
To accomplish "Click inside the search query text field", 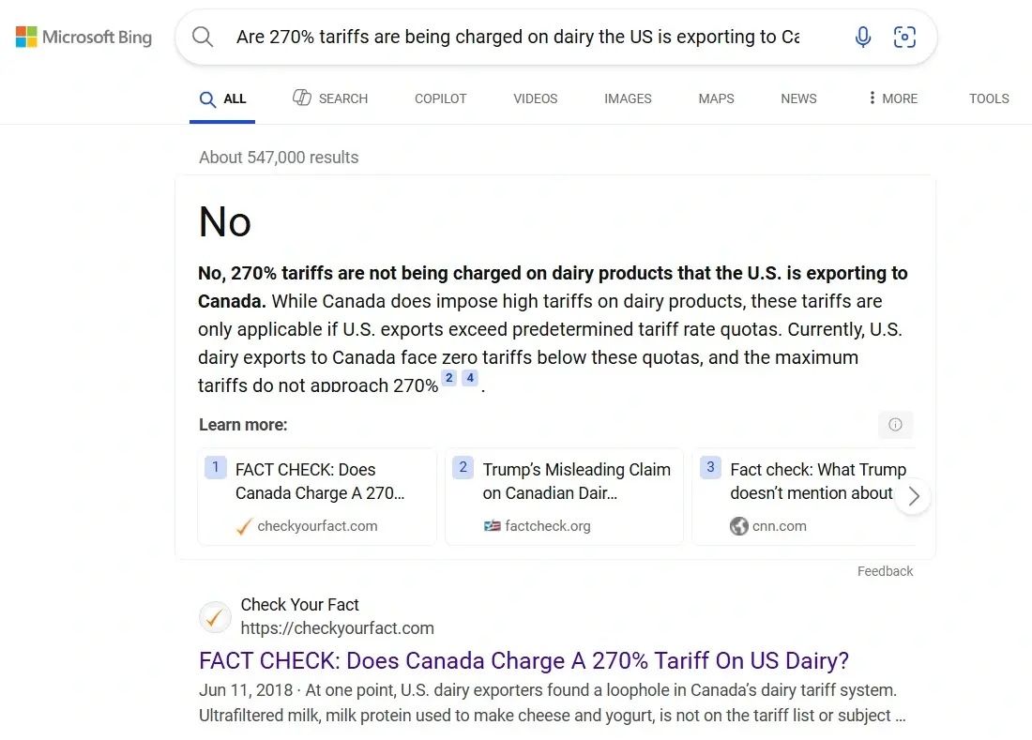I will [518, 38].
